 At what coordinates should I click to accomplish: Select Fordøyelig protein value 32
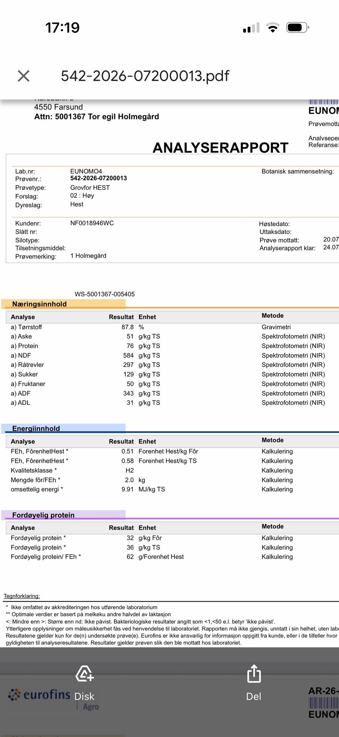(x=130, y=538)
